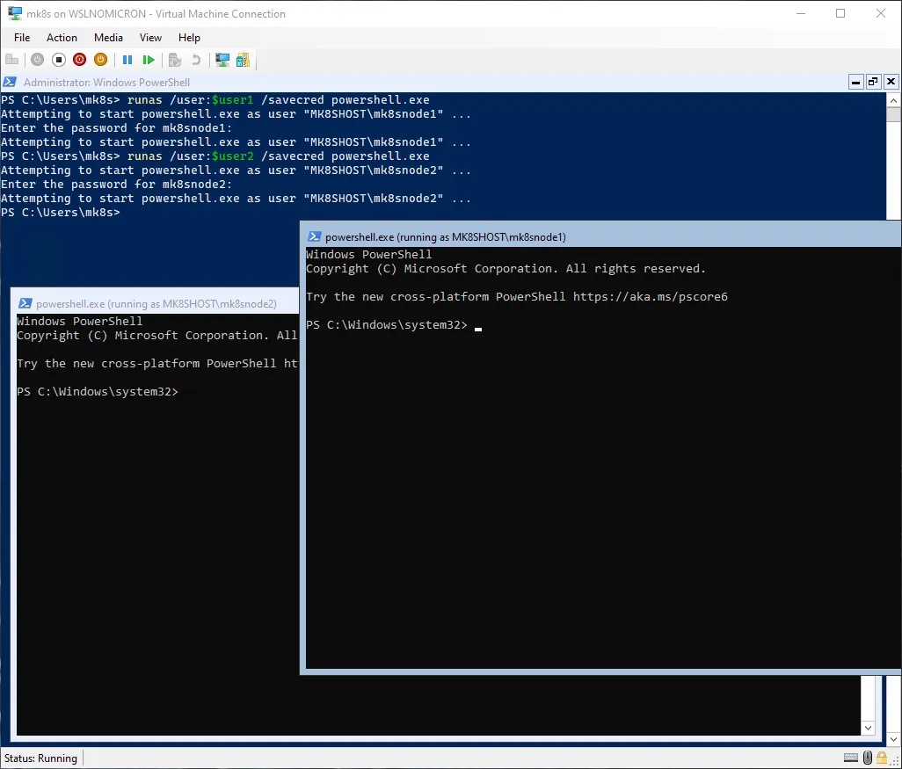
Task: Click the Ctrl+Alt+Delete toolbar icon
Action: [x=12, y=60]
